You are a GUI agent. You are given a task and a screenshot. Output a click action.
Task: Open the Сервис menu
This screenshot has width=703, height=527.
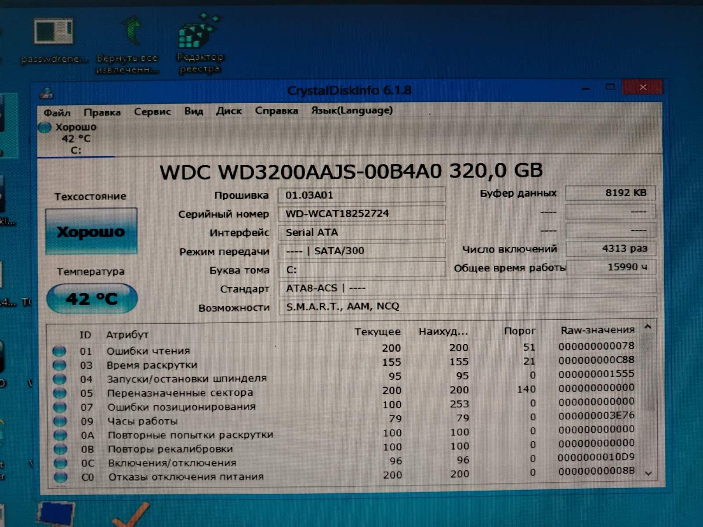coord(152,112)
